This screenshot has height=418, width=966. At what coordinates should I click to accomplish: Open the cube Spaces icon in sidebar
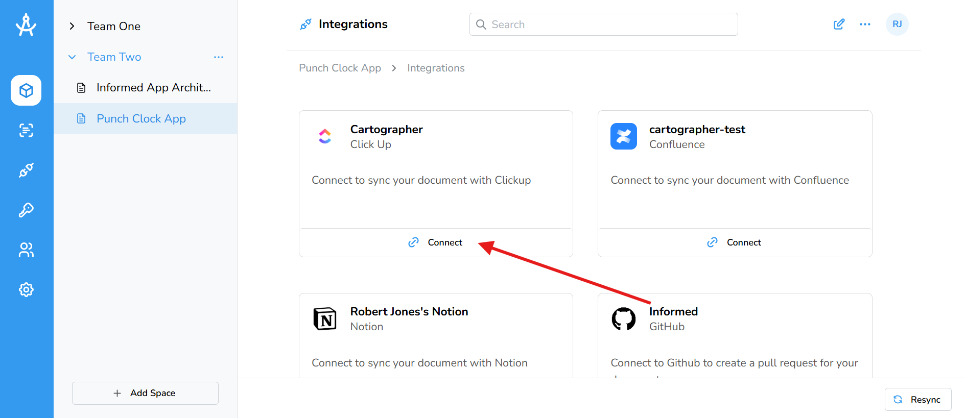(x=26, y=90)
